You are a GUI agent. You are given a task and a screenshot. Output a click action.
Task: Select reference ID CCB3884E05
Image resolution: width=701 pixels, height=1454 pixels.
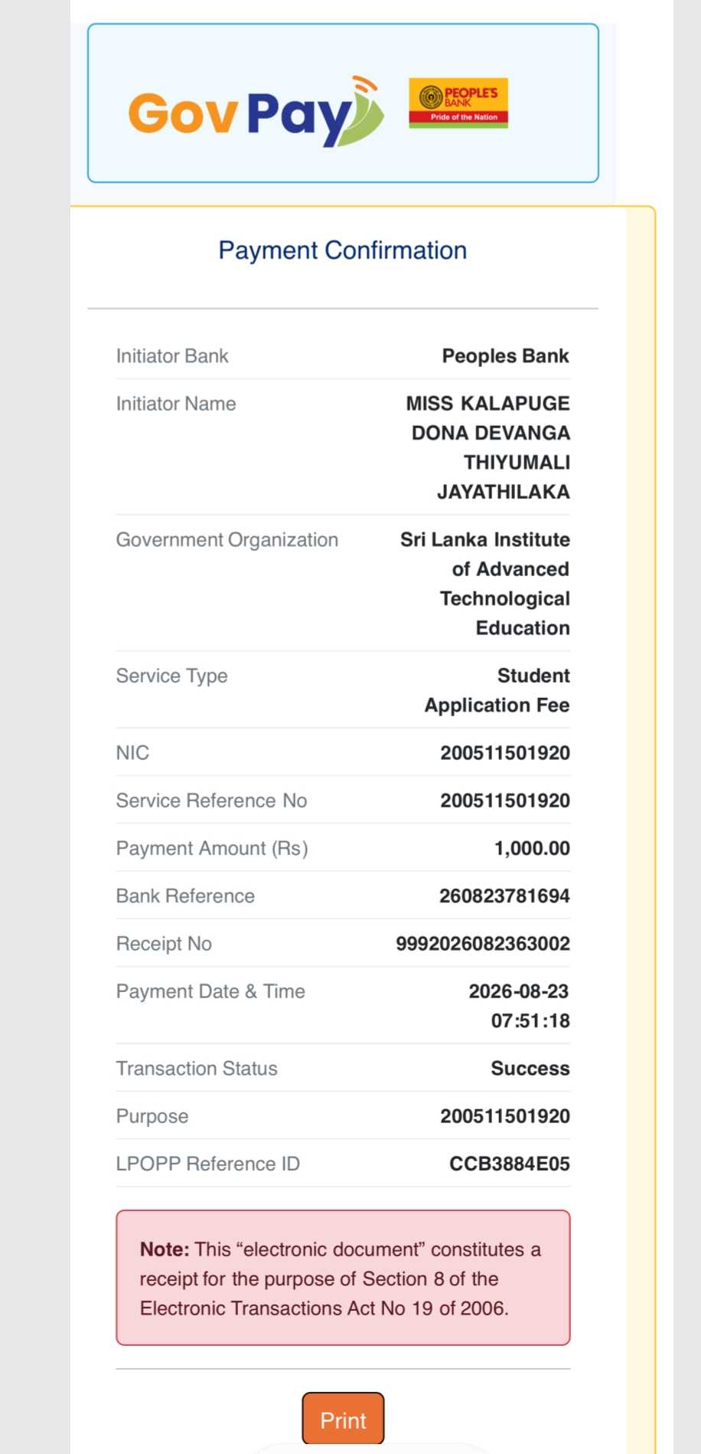(x=510, y=1164)
